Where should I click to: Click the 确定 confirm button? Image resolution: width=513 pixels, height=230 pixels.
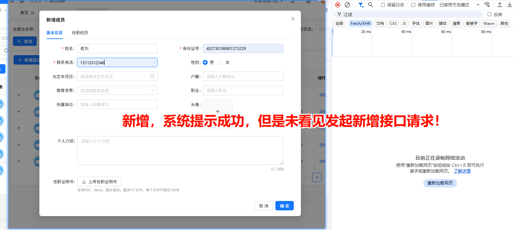pyautogui.click(x=284, y=206)
